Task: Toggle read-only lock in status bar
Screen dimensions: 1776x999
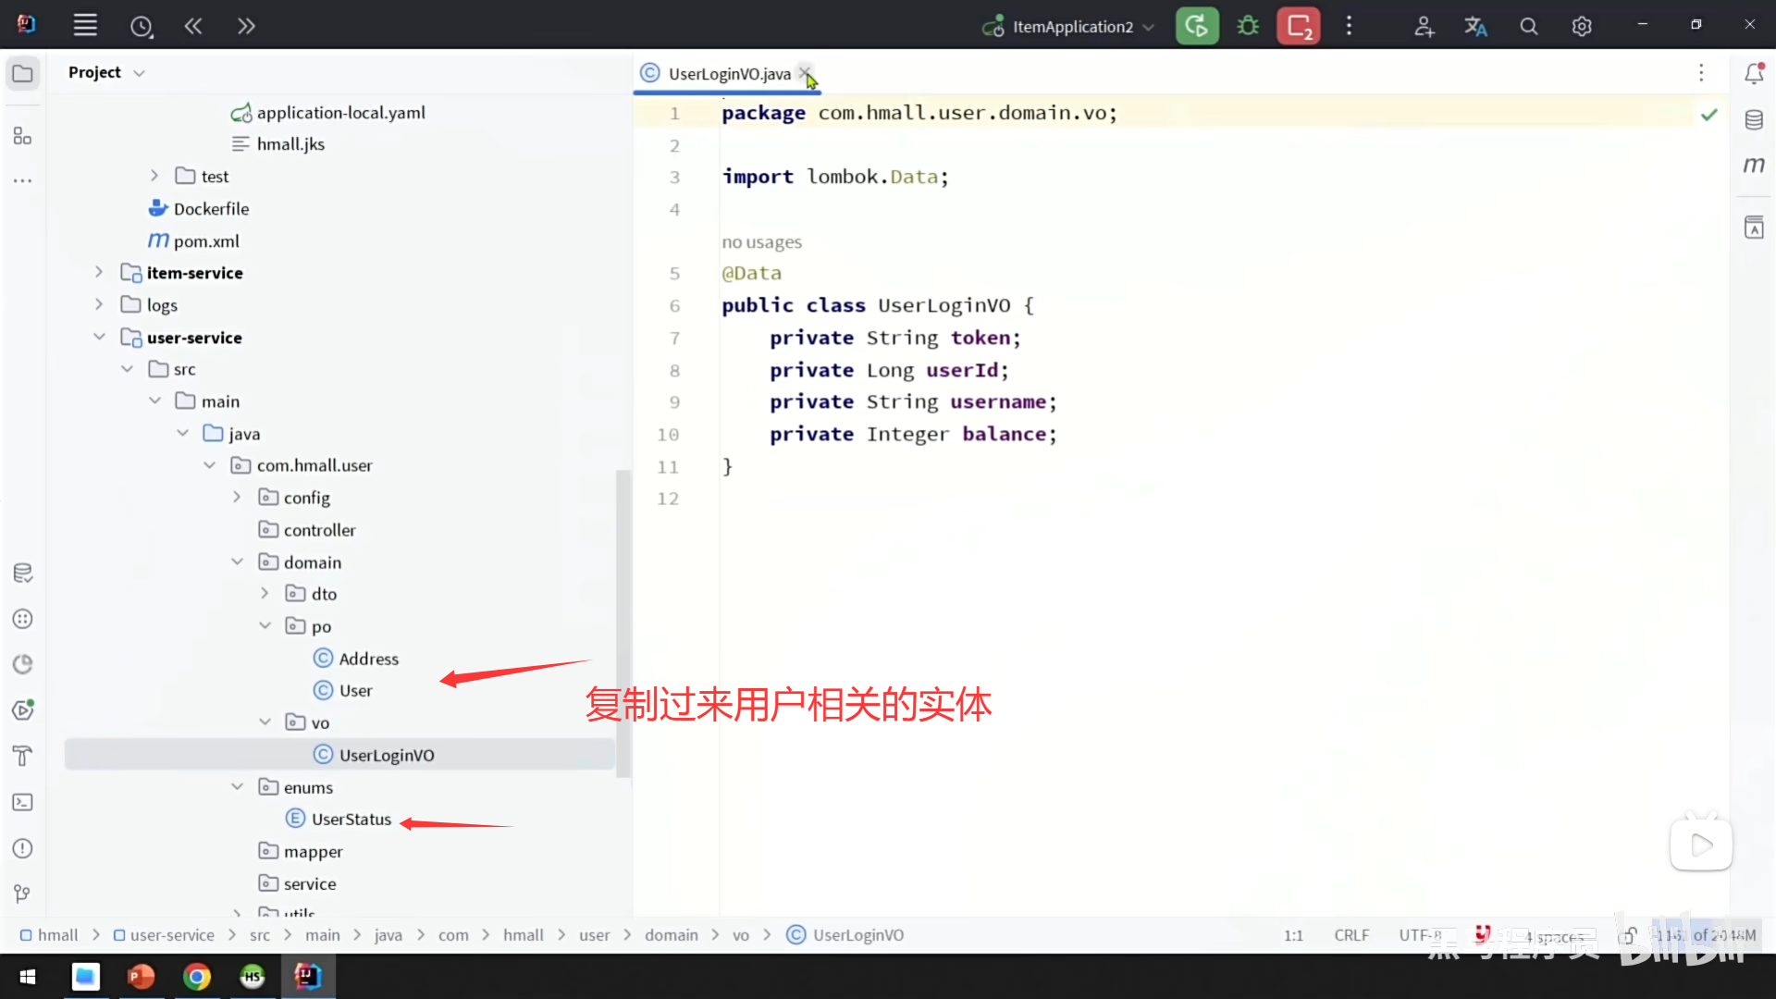Action: click(x=1628, y=935)
